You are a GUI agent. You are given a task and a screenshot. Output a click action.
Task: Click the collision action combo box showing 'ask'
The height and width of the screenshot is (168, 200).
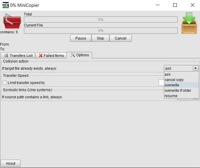181,68
